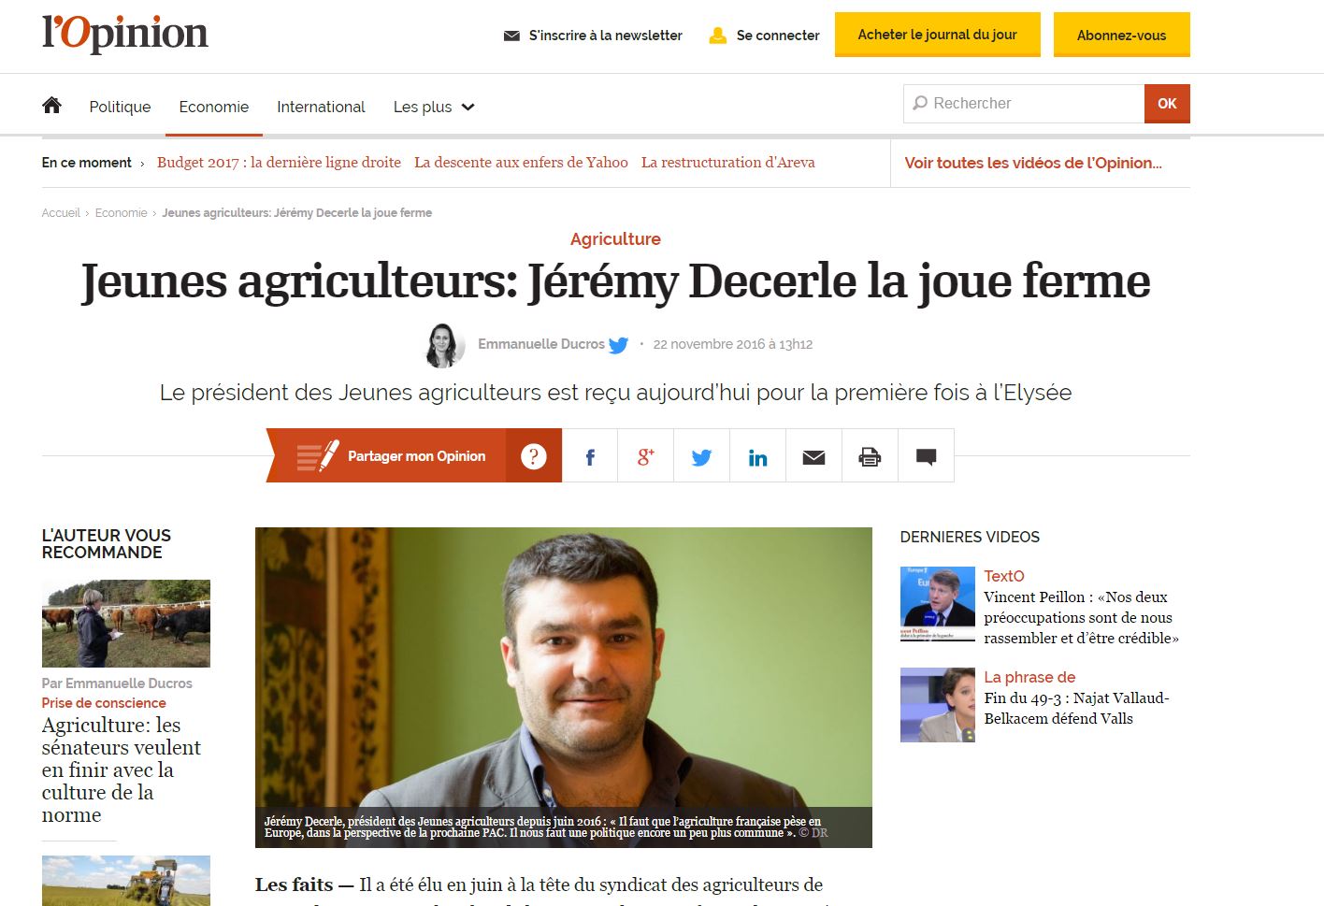Open the Politique section
1324x906 pixels.
click(x=120, y=107)
